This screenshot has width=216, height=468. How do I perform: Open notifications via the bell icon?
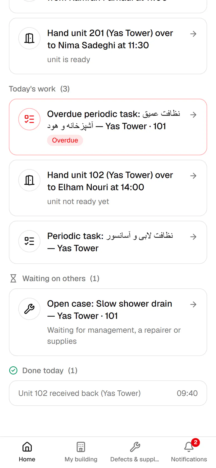coord(189,447)
